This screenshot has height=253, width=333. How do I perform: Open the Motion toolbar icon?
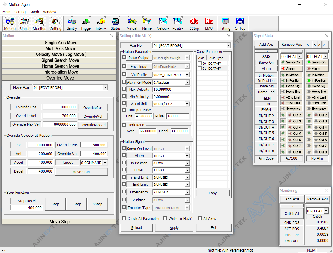click(10, 24)
